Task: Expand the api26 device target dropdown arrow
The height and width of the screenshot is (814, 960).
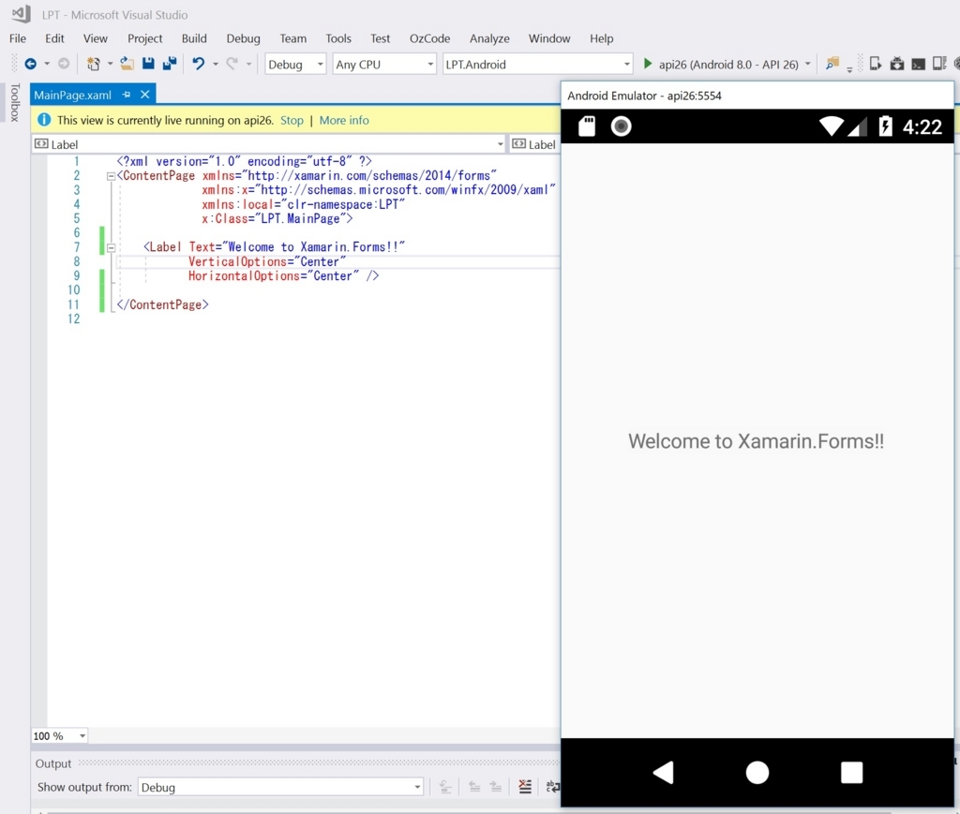Action: [807, 64]
